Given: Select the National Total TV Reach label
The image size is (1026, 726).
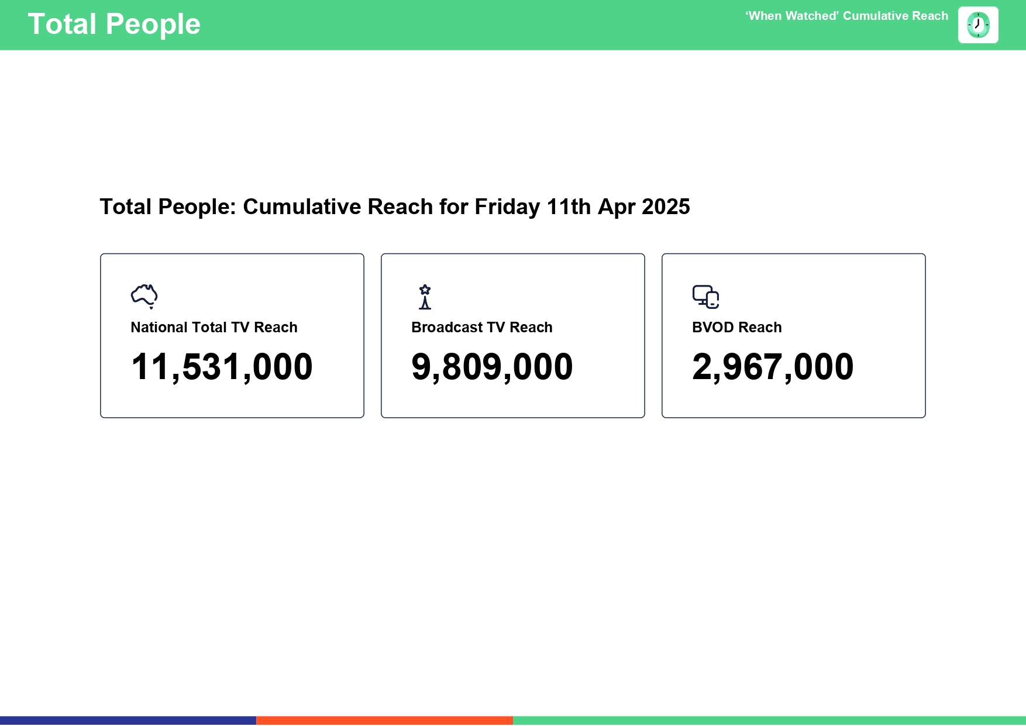Looking at the screenshot, I should coord(214,328).
